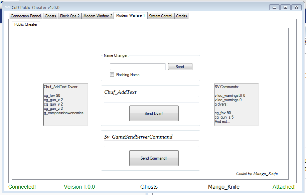Select the Public Cheater sub-tab
The width and height of the screenshot is (306, 195).
26,24
